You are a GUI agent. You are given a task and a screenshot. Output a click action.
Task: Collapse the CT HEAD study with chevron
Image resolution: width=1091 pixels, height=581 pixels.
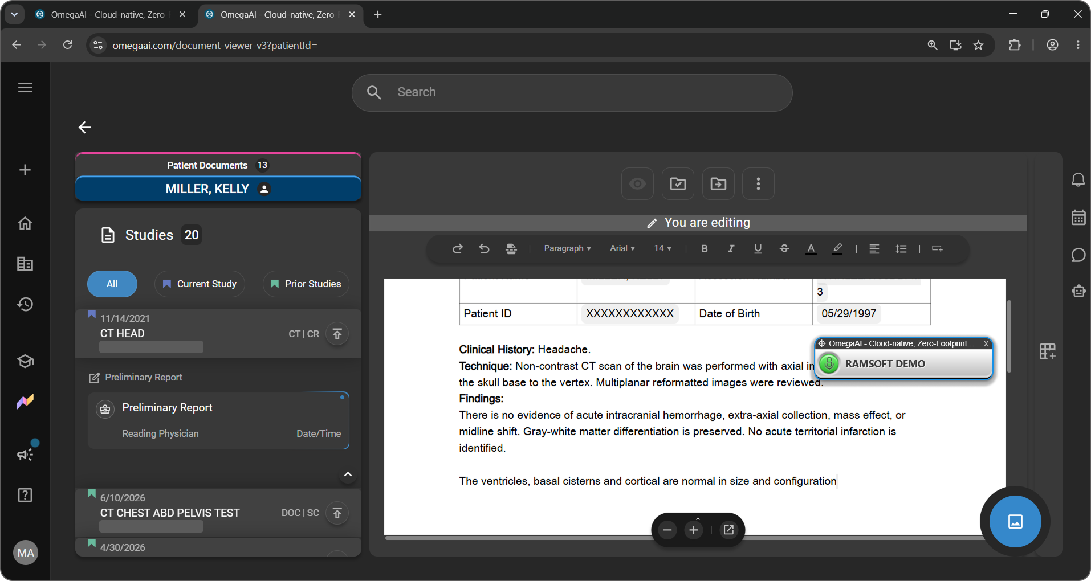(x=348, y=474)
